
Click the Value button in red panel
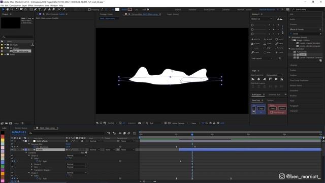click(x=282, y=108)
